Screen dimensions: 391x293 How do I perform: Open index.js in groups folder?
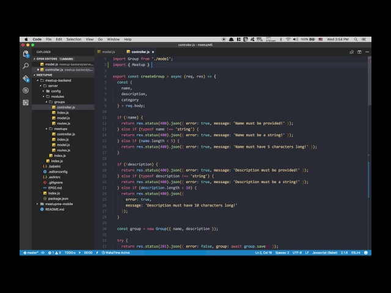pyautogui.click(x=62, y=112)
